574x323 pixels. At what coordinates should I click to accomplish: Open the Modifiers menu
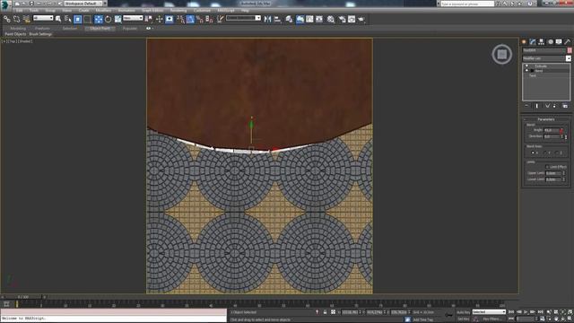pyautogui.click(x=103, y=10)
